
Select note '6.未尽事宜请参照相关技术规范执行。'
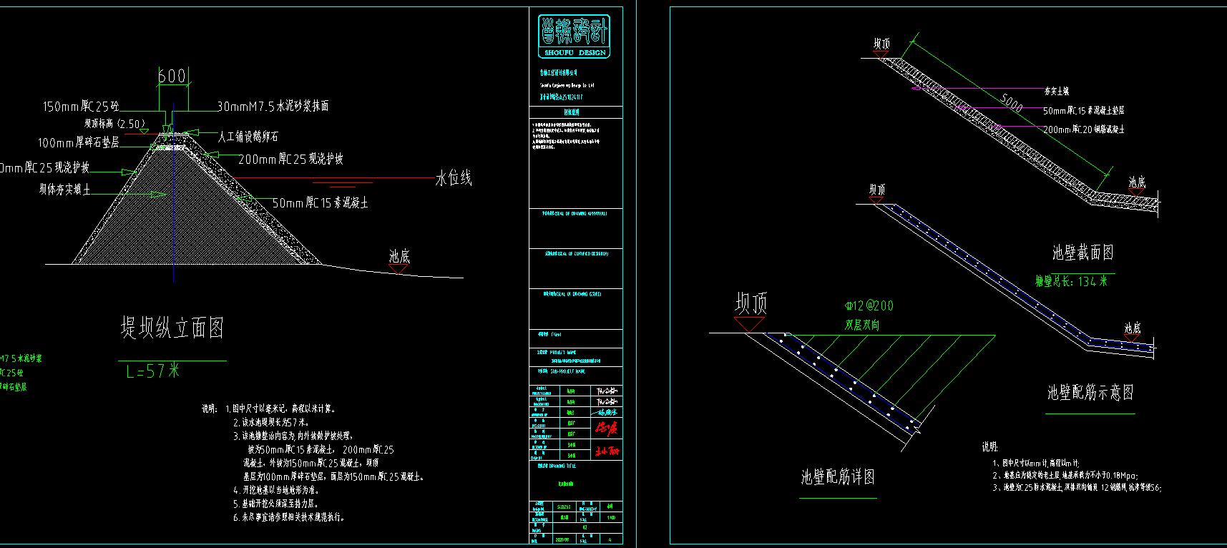[x=289, y=517]
